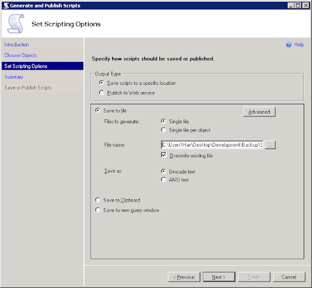Click the "Output Type" group label
The height and width of the screenshot is (288, 312).
pyautogui.click(x=108, y=74)
